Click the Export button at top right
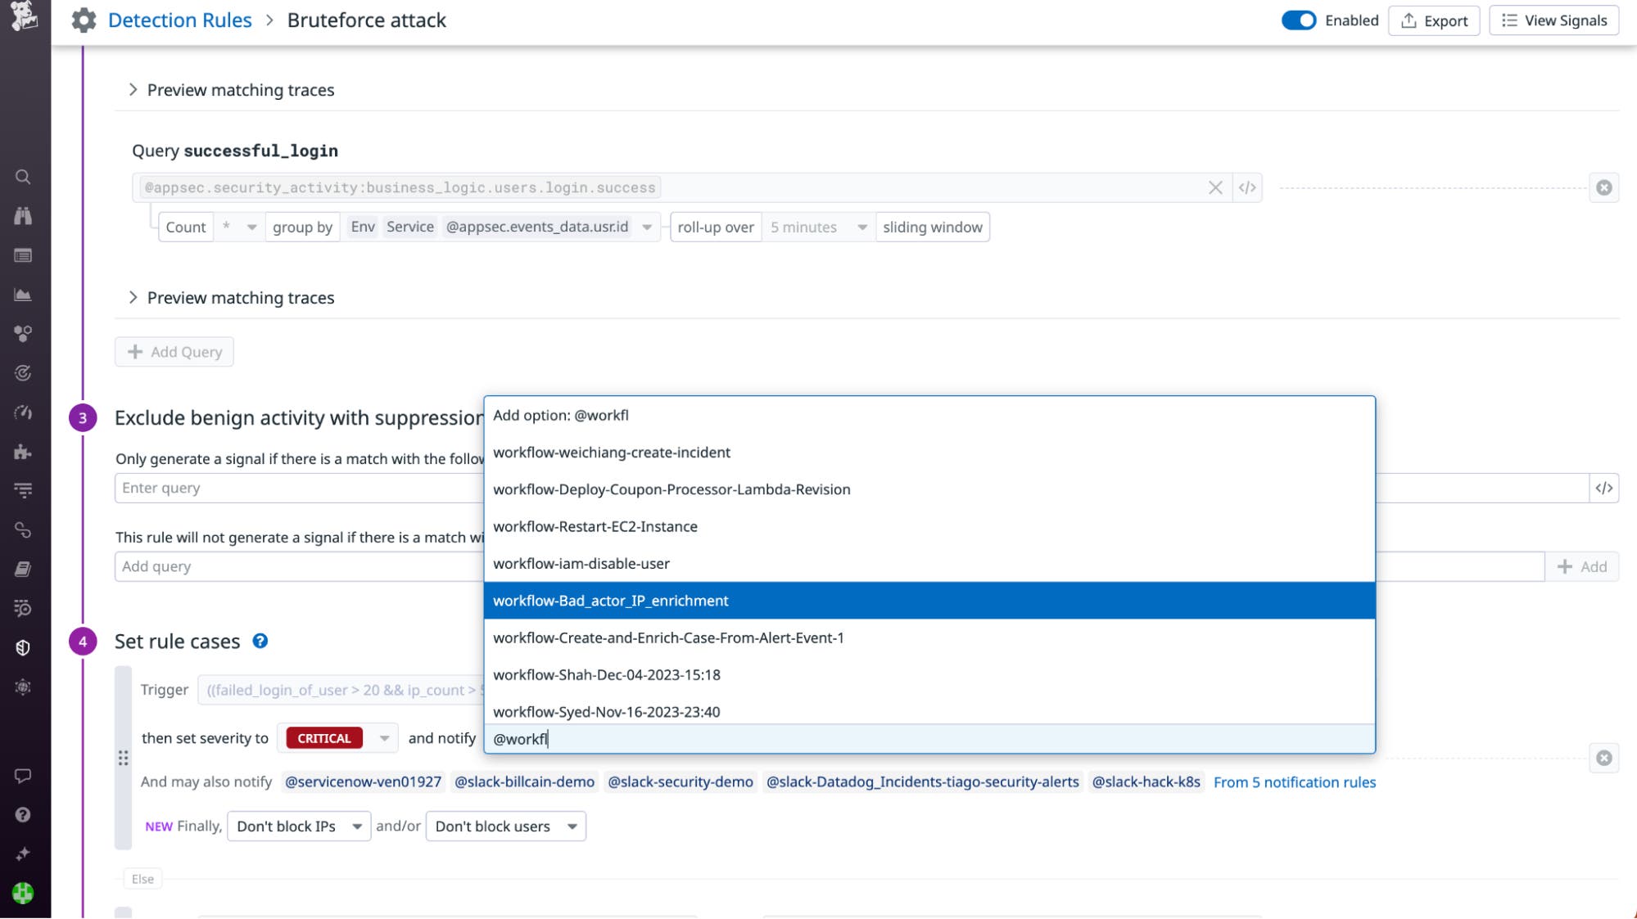The image size is (1637, 919). (x=1433, y=20)
